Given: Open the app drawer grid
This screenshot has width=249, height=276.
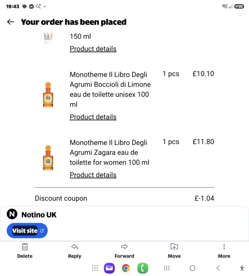Looking at the screenshot, I should pos(95,268).
